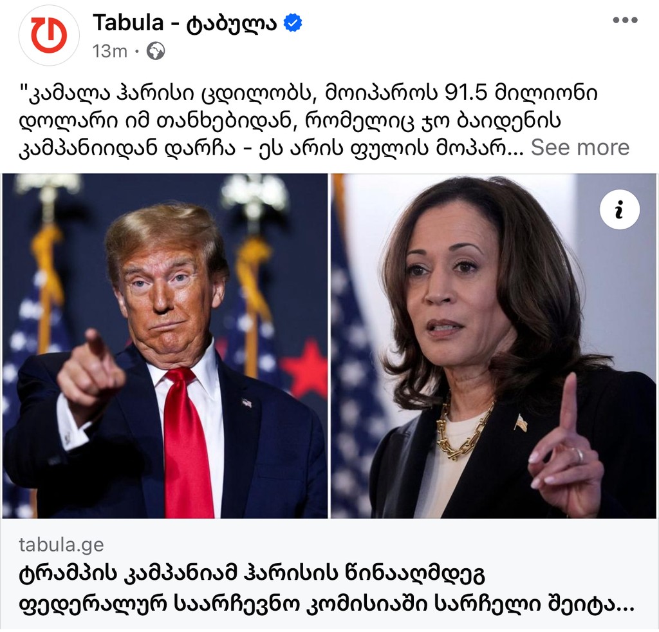Click headline line starting 'ფედერალურ საარჩევნო'
Viewport: 659px width, 632px height.
(x=326, y=604)
